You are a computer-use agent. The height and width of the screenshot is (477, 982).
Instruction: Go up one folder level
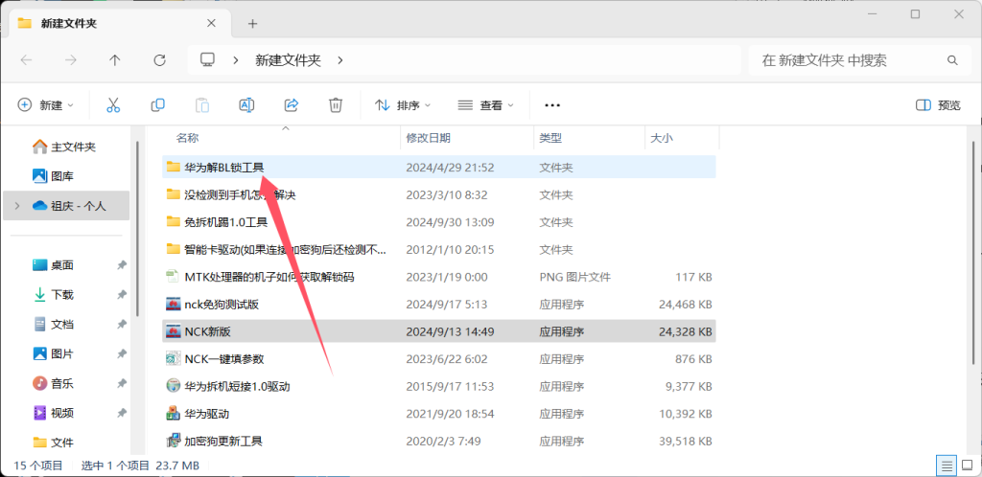[x=115, y=60]
